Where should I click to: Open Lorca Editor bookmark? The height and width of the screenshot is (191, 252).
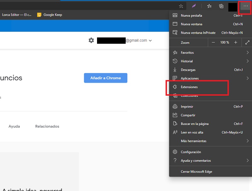[x=17, y=15]
